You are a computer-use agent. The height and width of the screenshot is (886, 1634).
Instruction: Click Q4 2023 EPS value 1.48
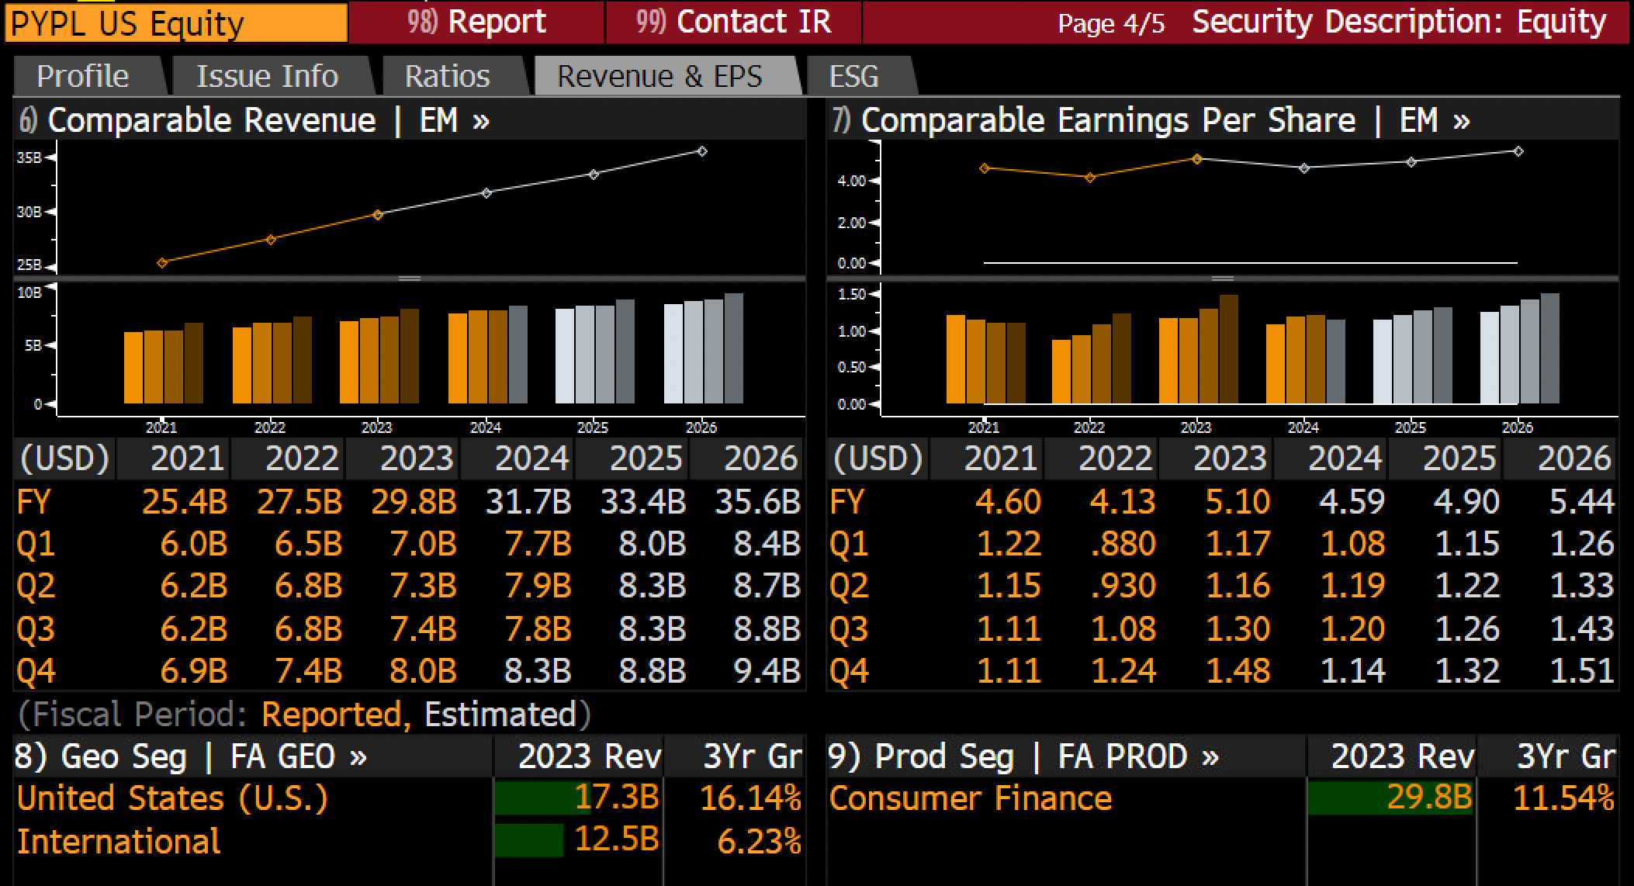point(1238,670)
